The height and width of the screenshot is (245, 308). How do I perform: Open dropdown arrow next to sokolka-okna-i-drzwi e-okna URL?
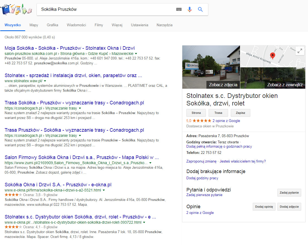click(x=104, y=190)
